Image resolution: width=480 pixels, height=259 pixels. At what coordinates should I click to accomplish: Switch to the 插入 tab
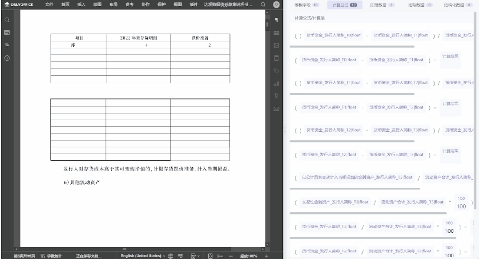(81, 4)
